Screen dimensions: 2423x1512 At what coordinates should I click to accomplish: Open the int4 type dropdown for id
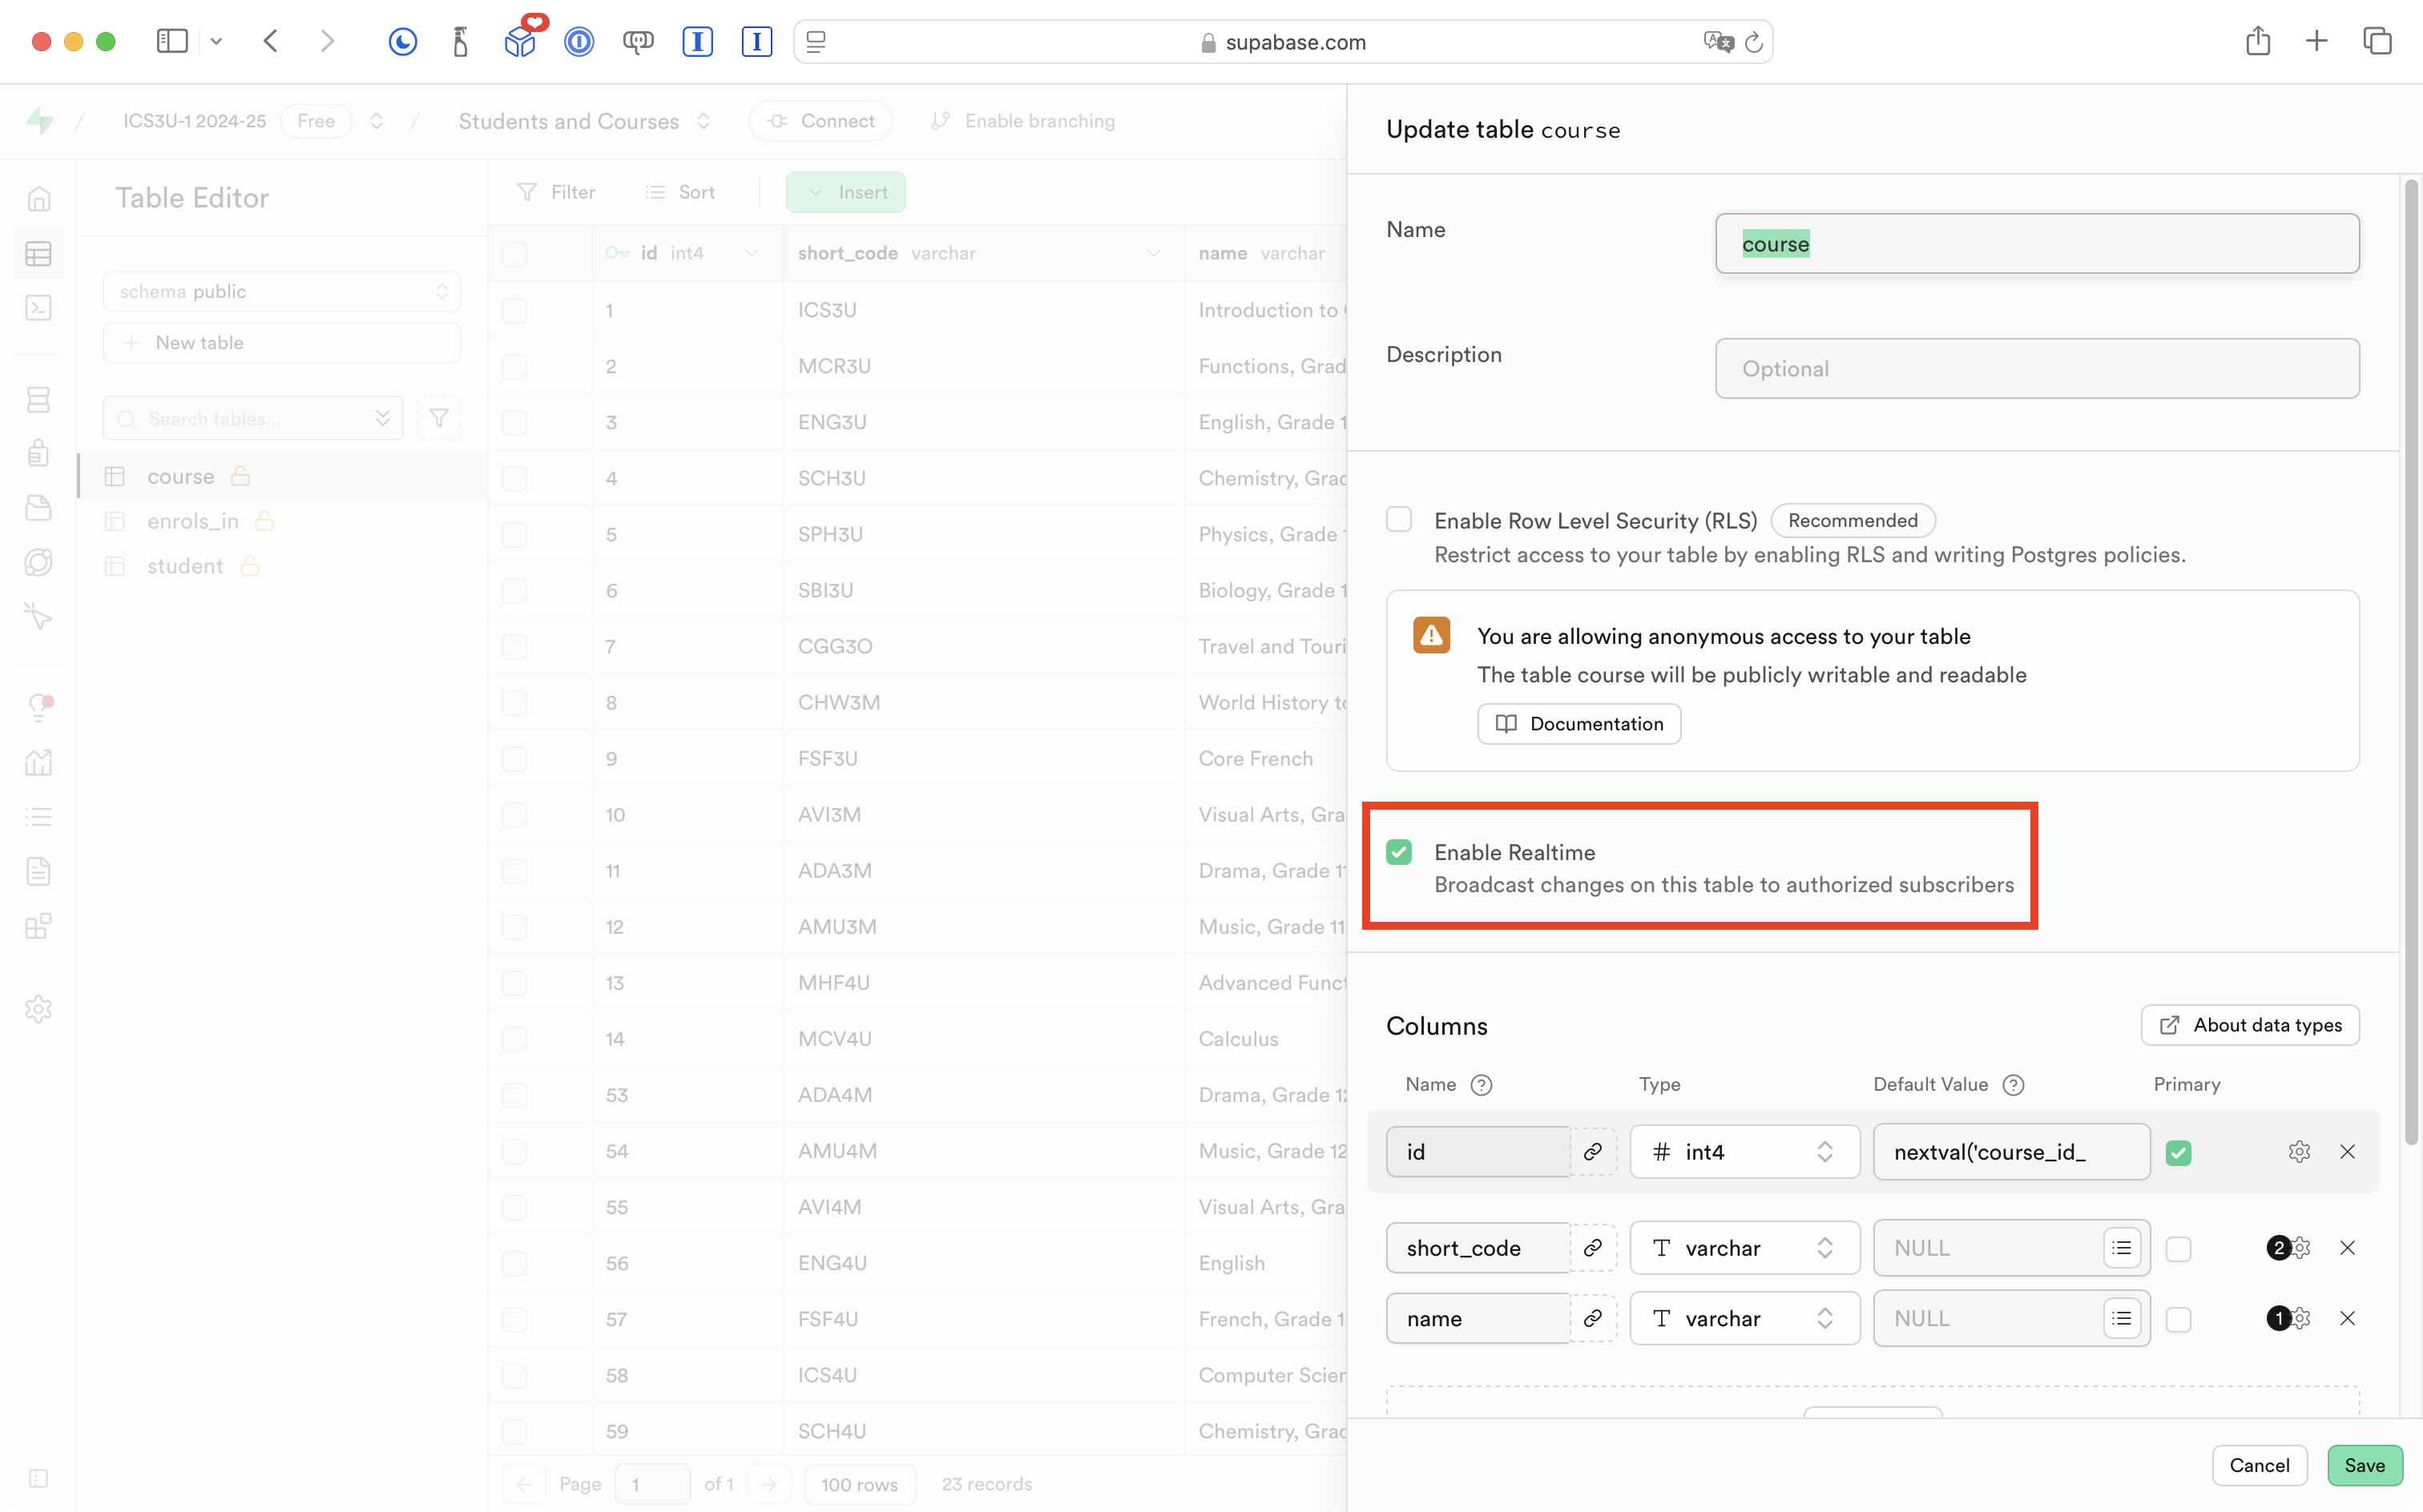tap(1744, 1152)
